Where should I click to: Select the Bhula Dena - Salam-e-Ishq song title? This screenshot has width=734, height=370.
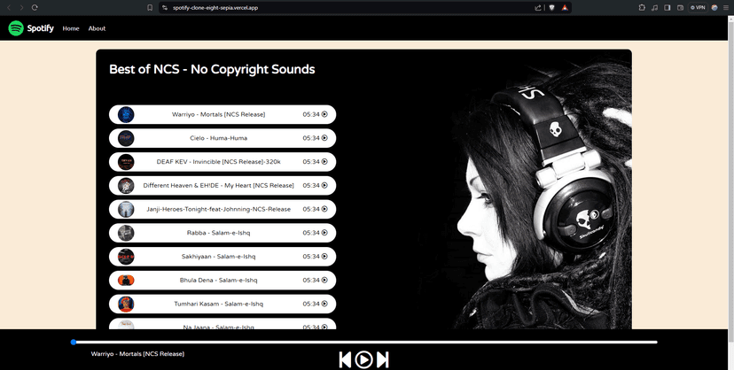point(218,281)
